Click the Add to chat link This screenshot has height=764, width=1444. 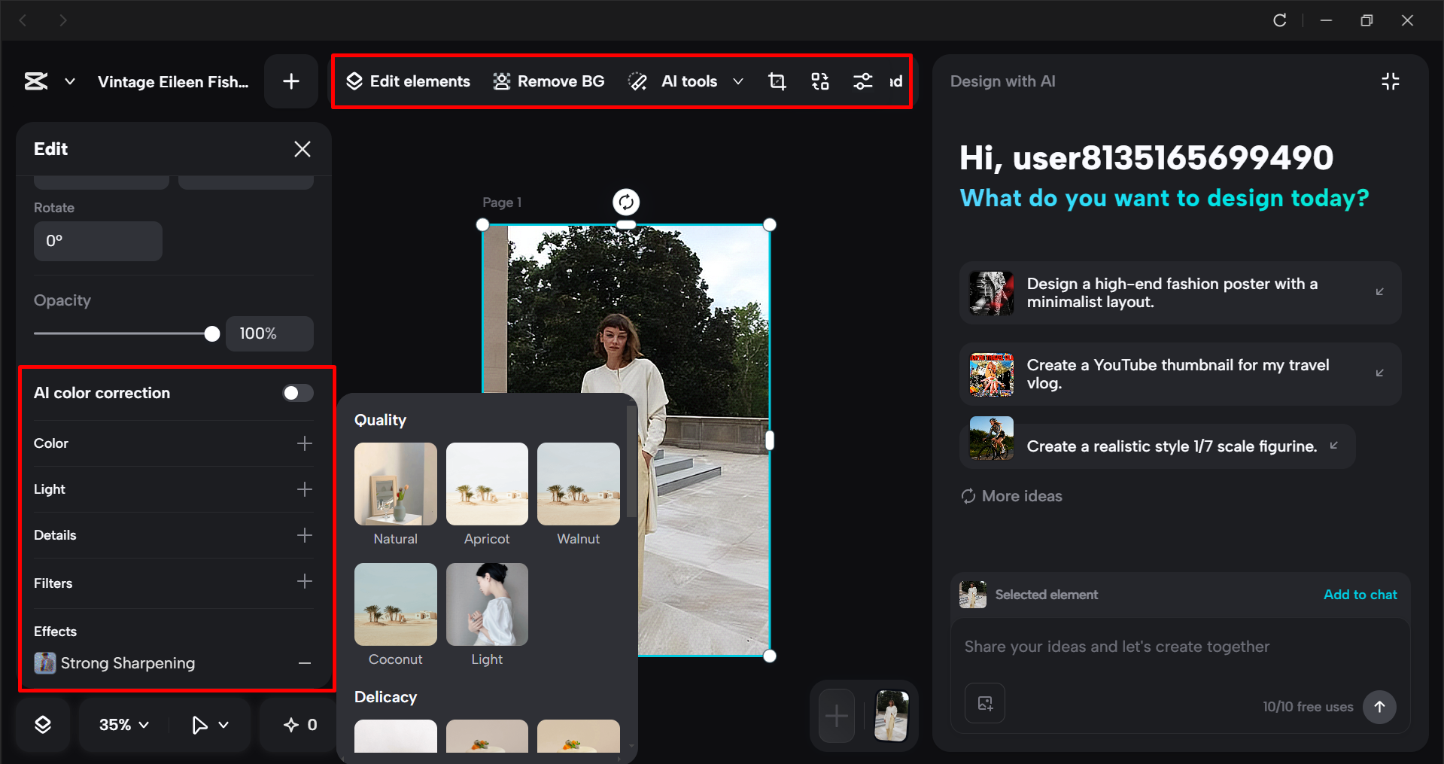pyautogui.click(x=1359, y=594)
